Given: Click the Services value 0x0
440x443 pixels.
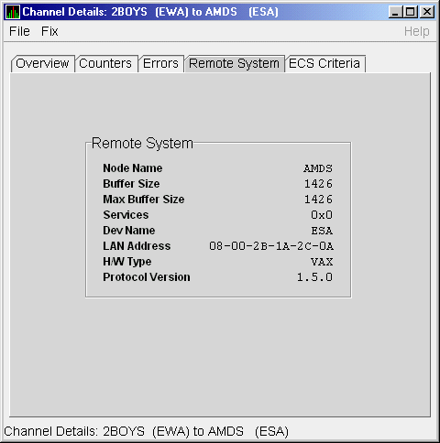Looking at the screenshot, I should click(x=322, y=215).
